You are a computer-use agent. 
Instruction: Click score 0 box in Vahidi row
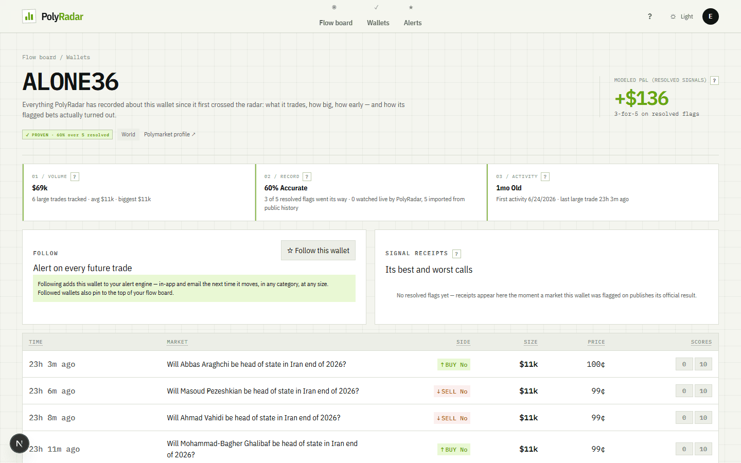click(684, 418)
